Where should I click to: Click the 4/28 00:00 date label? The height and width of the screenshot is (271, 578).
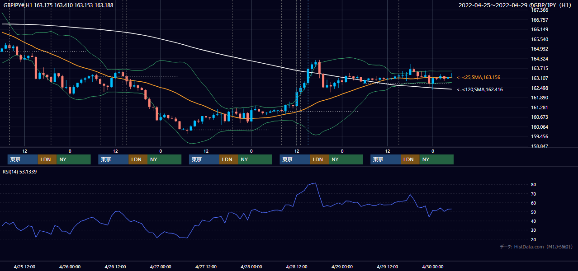click(x=251, y=266)
